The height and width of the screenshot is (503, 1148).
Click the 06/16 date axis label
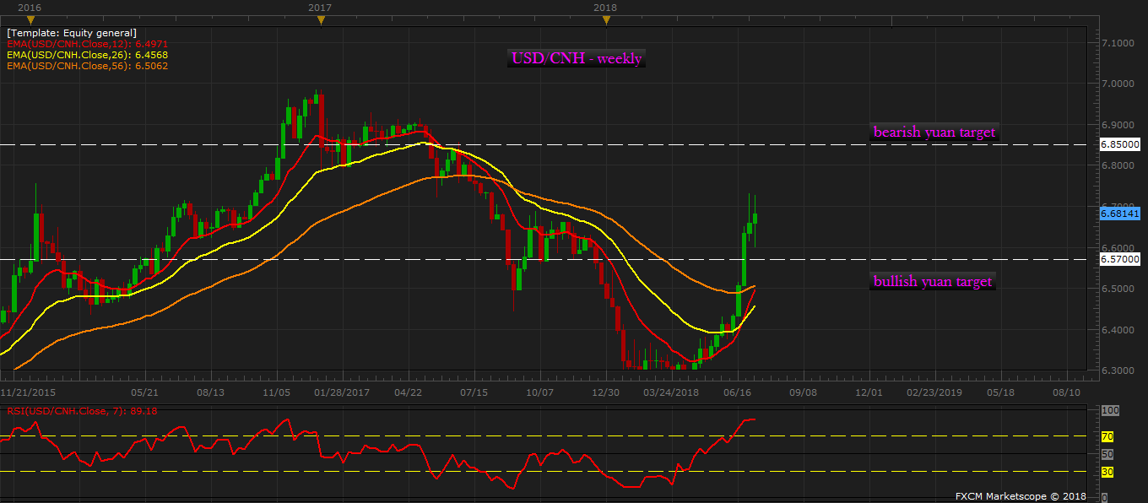coord(738,392)
